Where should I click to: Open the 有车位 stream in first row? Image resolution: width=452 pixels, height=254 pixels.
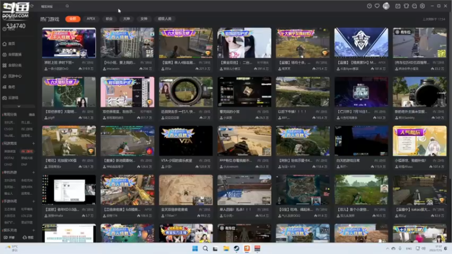tap(419, 43)
